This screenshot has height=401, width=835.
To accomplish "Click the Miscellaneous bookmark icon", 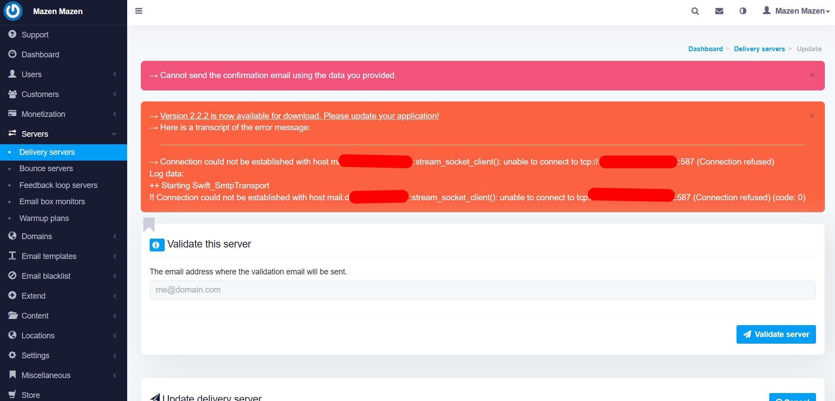I will 12,375.
